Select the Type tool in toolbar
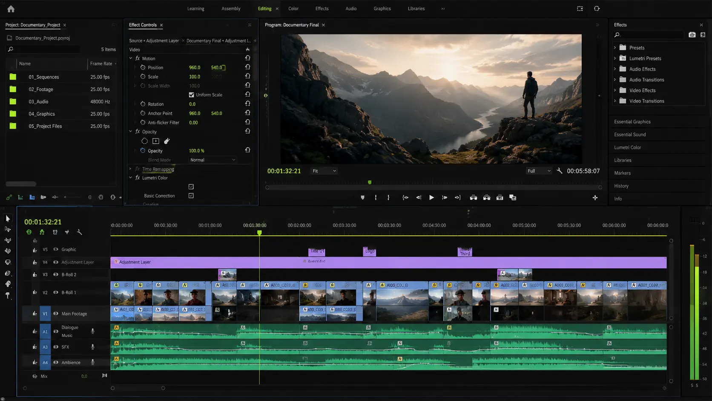The image size is (712, 401). [8, 295]
